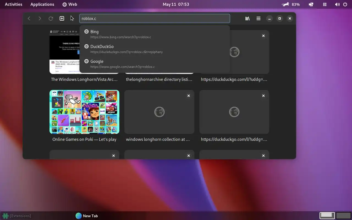This screenshot has height=220, width=352.
Task: Open the windows longhorn collection tile
Action: point(159,112)
